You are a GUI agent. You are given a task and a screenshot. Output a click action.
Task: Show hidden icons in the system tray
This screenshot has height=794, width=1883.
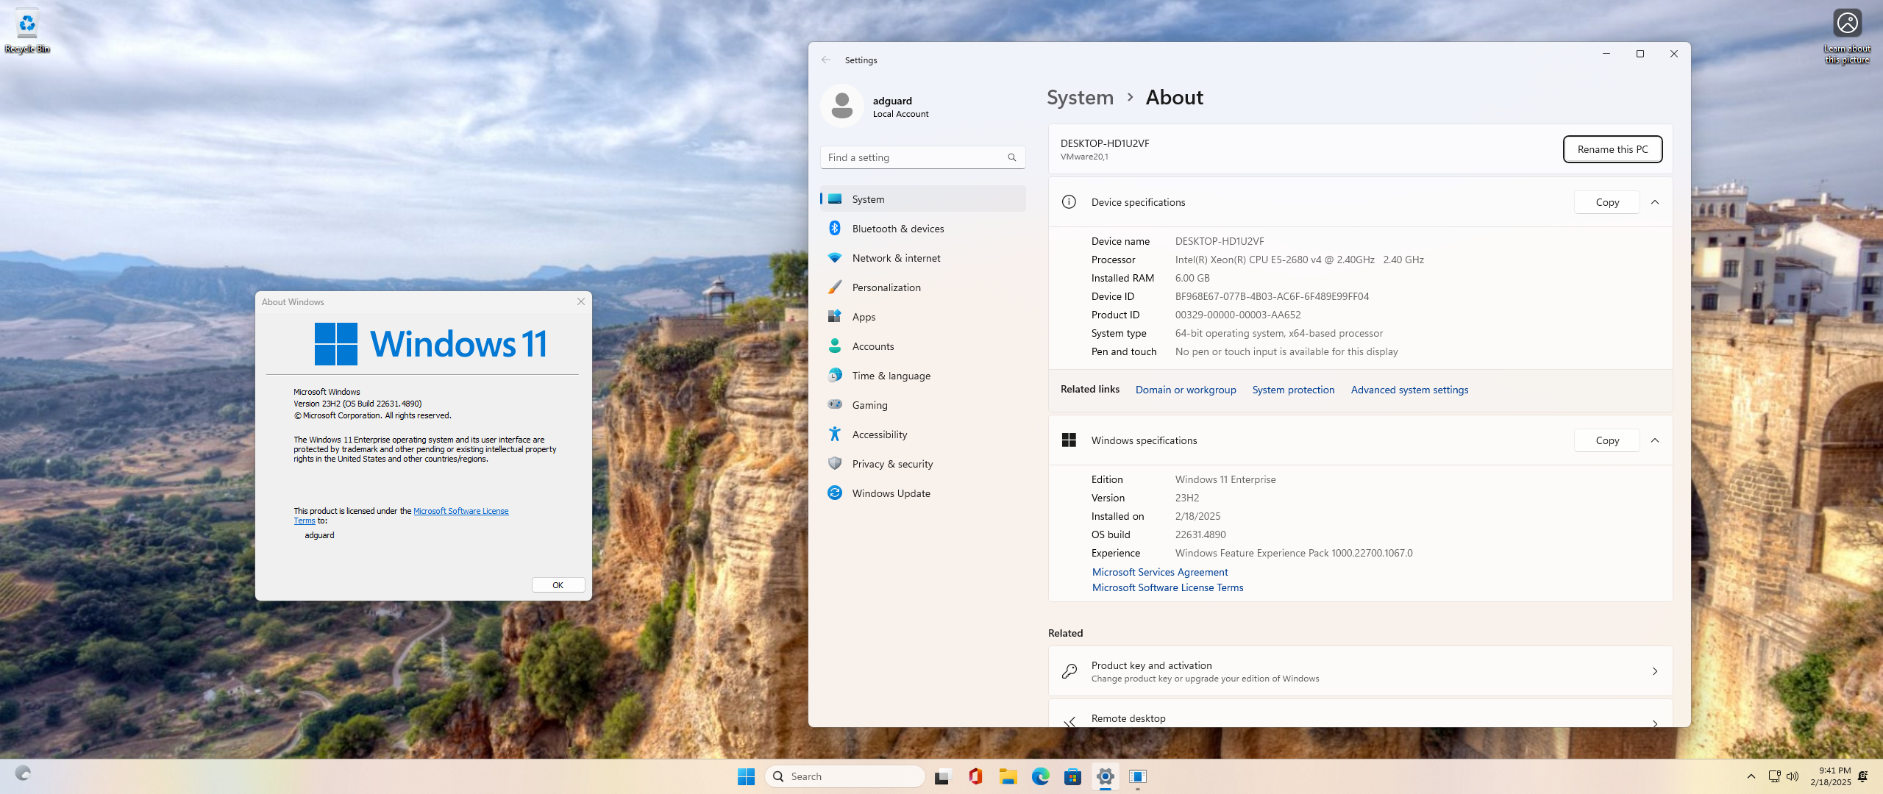pos(1751,776)
